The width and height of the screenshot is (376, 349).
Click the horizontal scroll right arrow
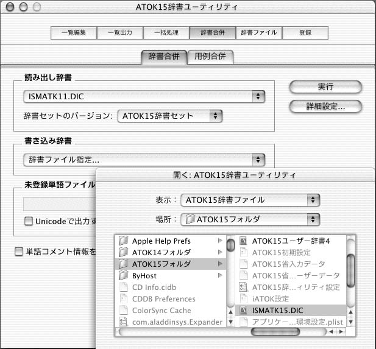(x=341, y=332)
